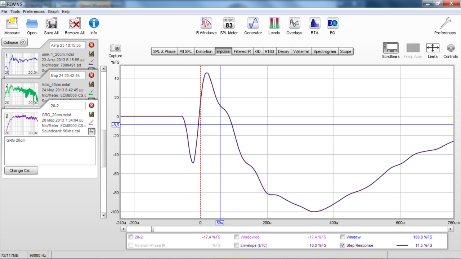This screenshot has width=461, height=259.
Task: Select the fotis_40cm measurement thumbnail
Action: [x=21, y=93]
